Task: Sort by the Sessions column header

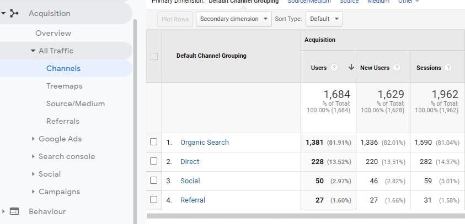Action: pos(429,68)
